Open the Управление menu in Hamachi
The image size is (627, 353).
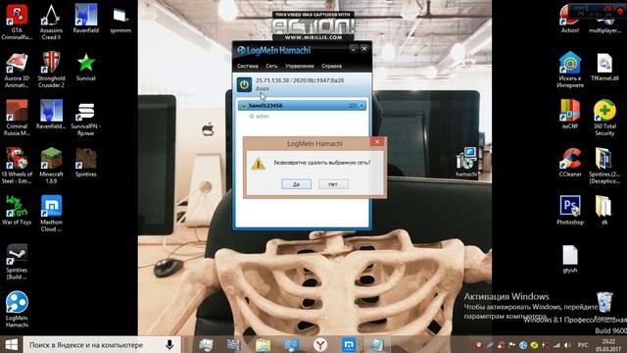tap(300, 66)
